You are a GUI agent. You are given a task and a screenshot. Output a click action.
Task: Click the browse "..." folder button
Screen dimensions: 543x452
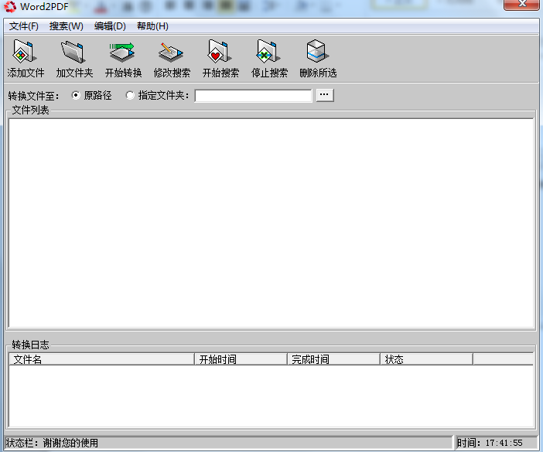[x=325, y=95]
